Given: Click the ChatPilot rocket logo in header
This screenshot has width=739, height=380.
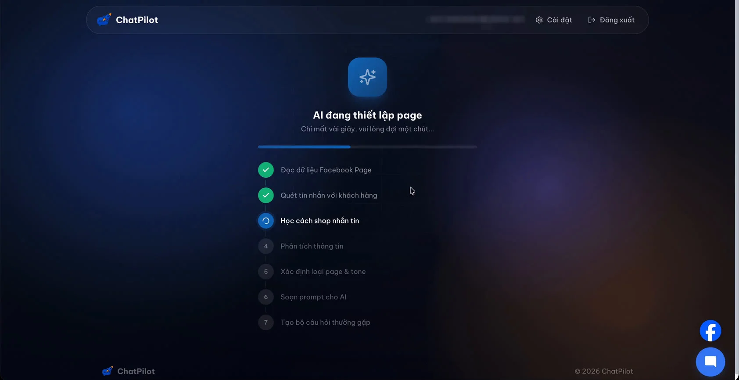Looking at the screenshot, I should 104,20.
